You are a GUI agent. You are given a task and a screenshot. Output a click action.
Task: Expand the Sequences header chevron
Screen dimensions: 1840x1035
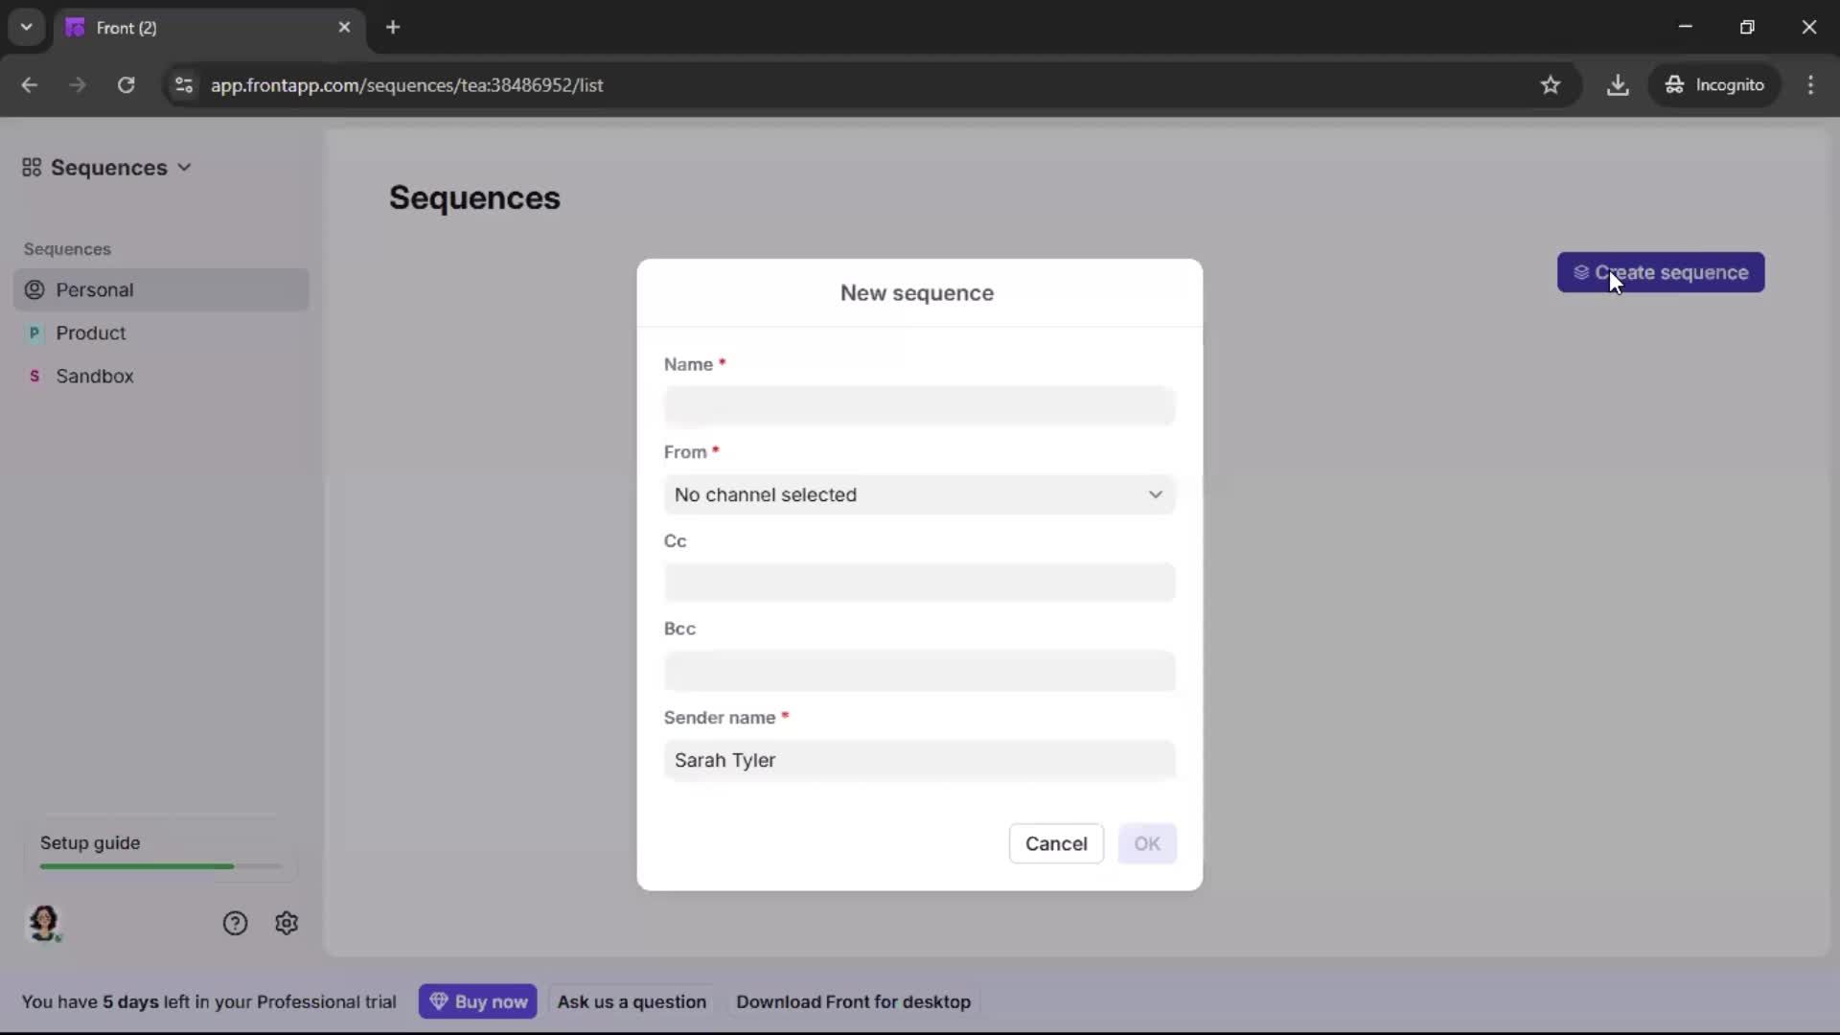tap(184, 167)
